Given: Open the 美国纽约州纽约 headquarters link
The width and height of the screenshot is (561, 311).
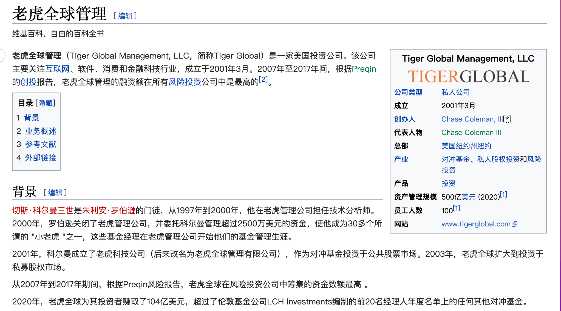Looking at the screenshot, I should click(x=466, y=146).
